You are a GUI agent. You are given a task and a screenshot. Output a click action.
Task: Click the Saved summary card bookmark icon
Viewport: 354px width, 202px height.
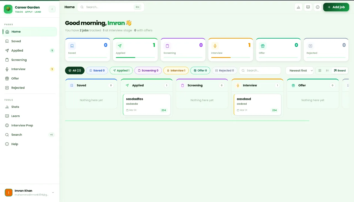pos(72,46)
